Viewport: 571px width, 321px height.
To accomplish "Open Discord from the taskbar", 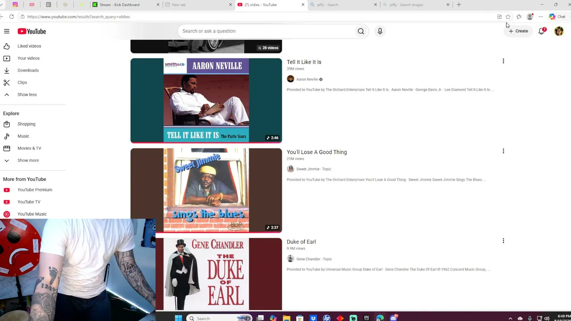I will [x=393, y=318].
